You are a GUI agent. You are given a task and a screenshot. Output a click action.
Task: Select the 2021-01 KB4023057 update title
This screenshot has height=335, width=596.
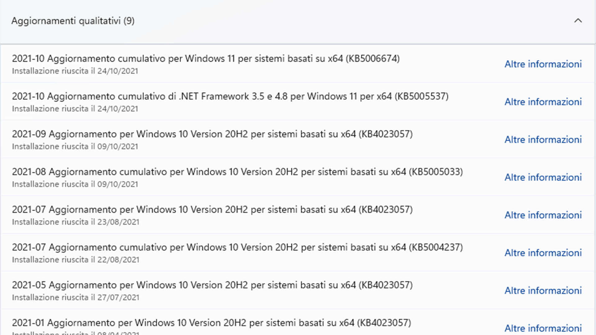pyautogui.click(x=211, y=323)
